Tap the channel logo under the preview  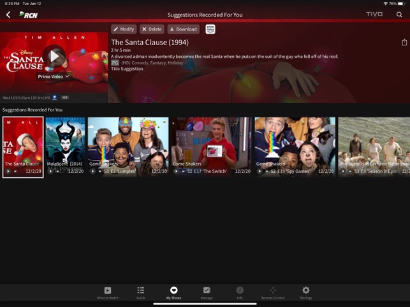pos(54,97)
